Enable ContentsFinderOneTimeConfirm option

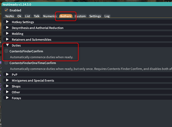(x=6, y=63)
